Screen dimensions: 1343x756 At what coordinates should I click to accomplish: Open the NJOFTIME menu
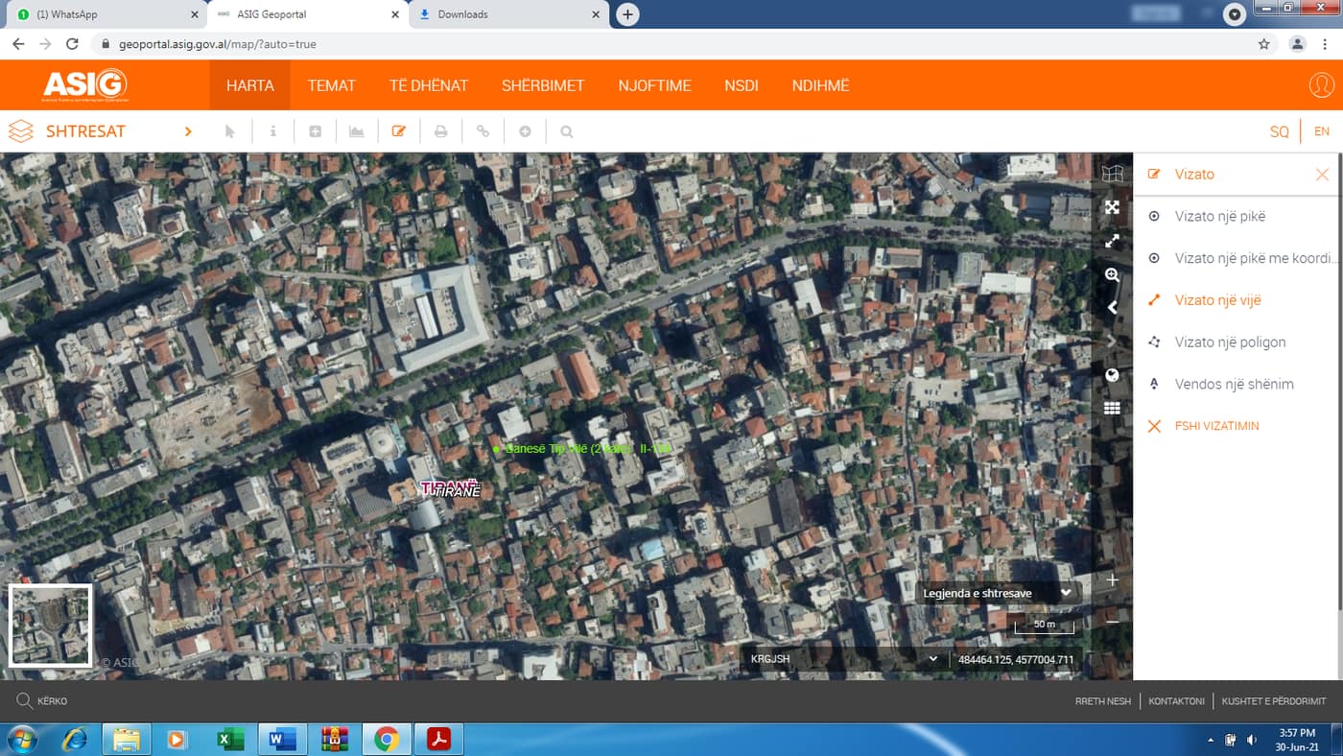coord(654,85)
